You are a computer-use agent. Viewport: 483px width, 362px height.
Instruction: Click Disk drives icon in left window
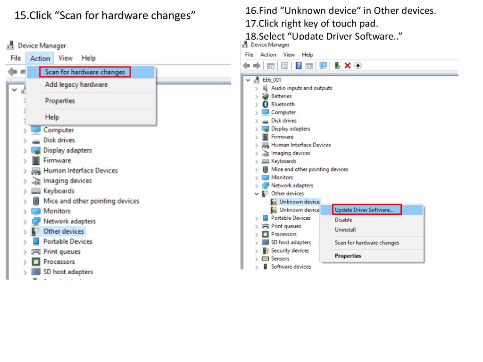click(x=36, y=141)
